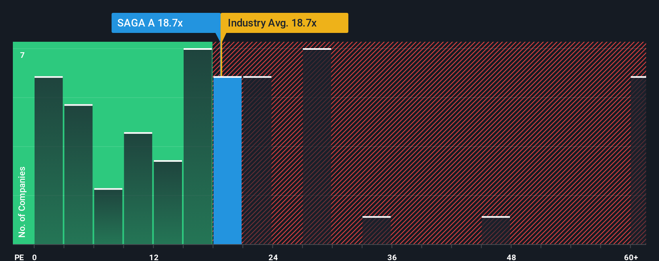
Task: Click the x-axis label 24
Action: [x=273, y=257]
